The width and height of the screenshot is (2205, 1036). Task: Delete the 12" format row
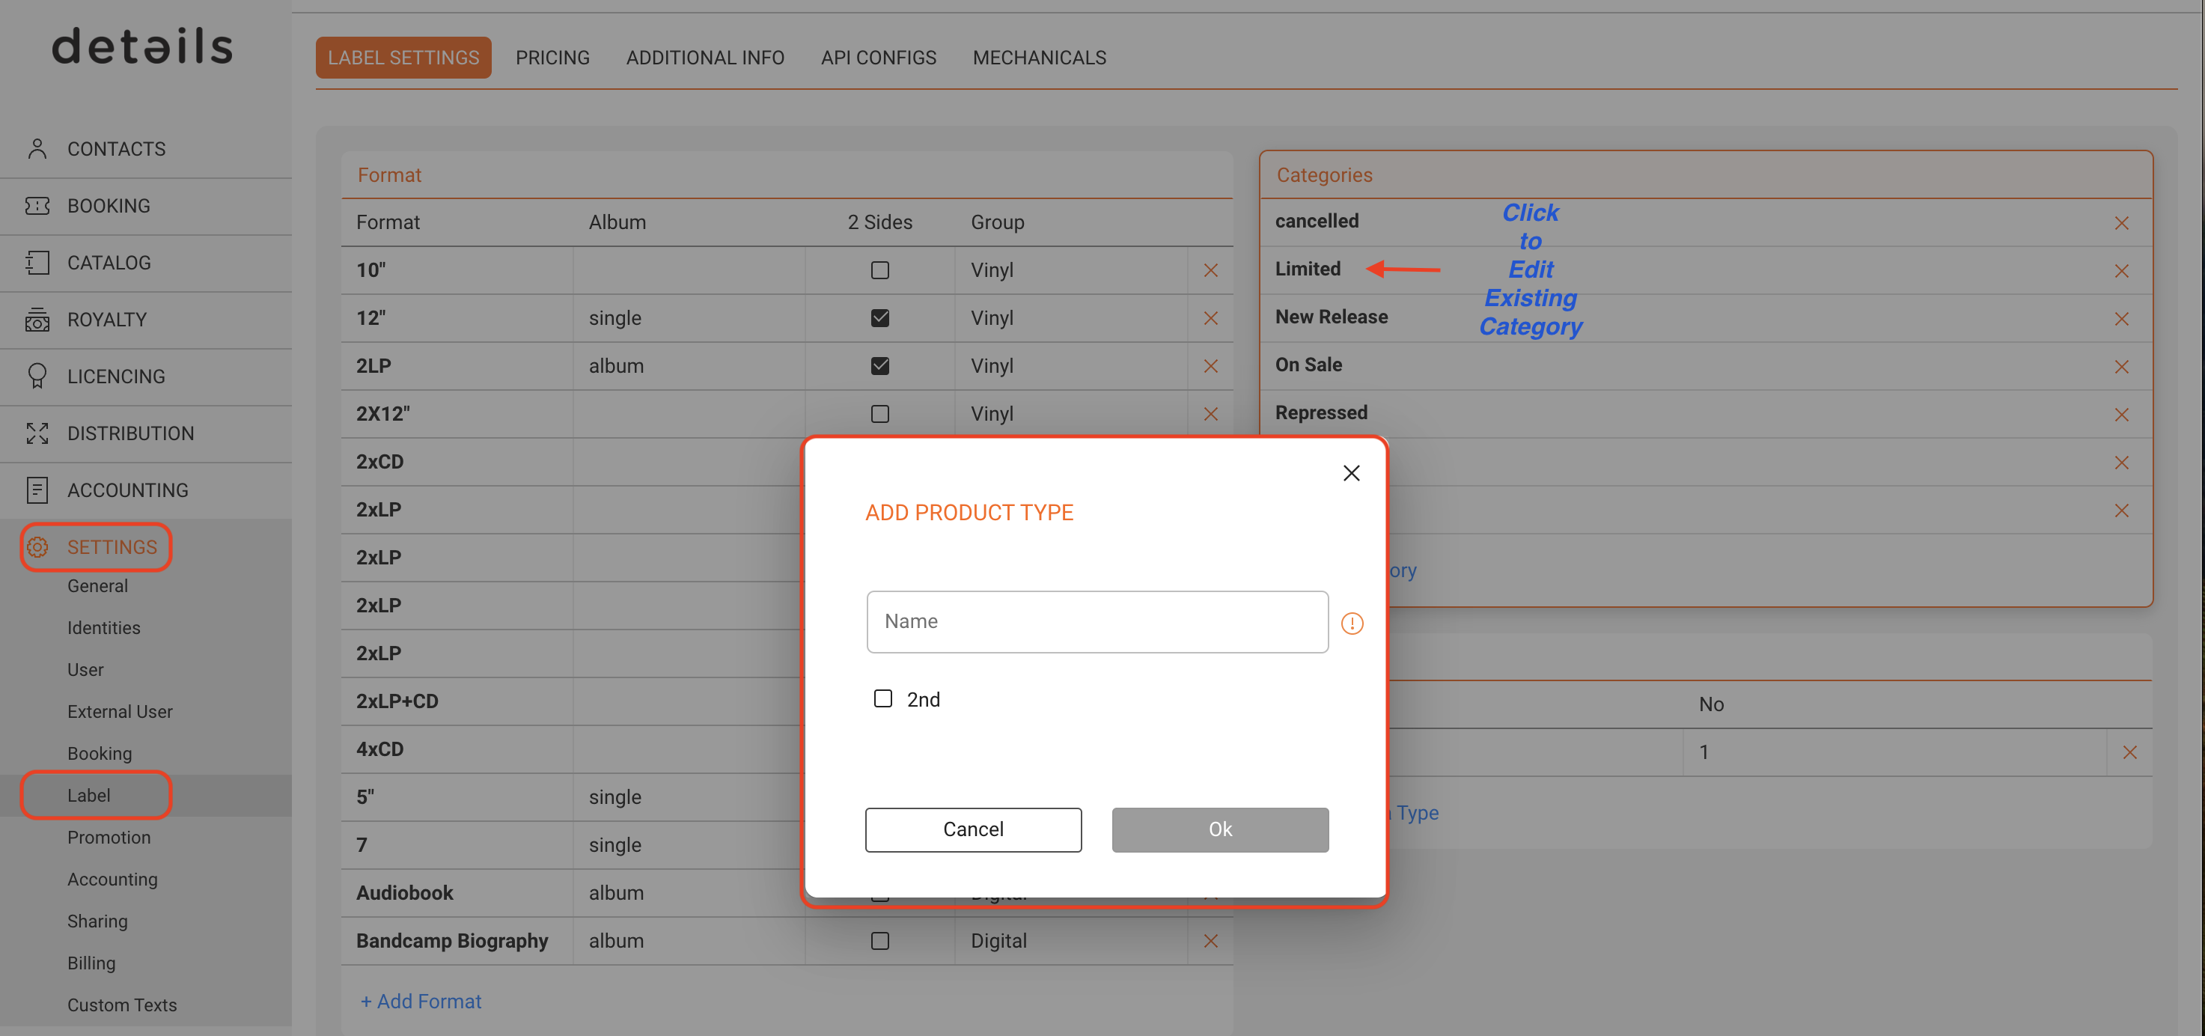tap(1210, 318)
